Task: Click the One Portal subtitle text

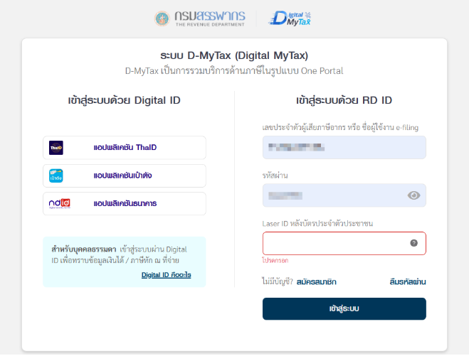Action: pos(234,71)
